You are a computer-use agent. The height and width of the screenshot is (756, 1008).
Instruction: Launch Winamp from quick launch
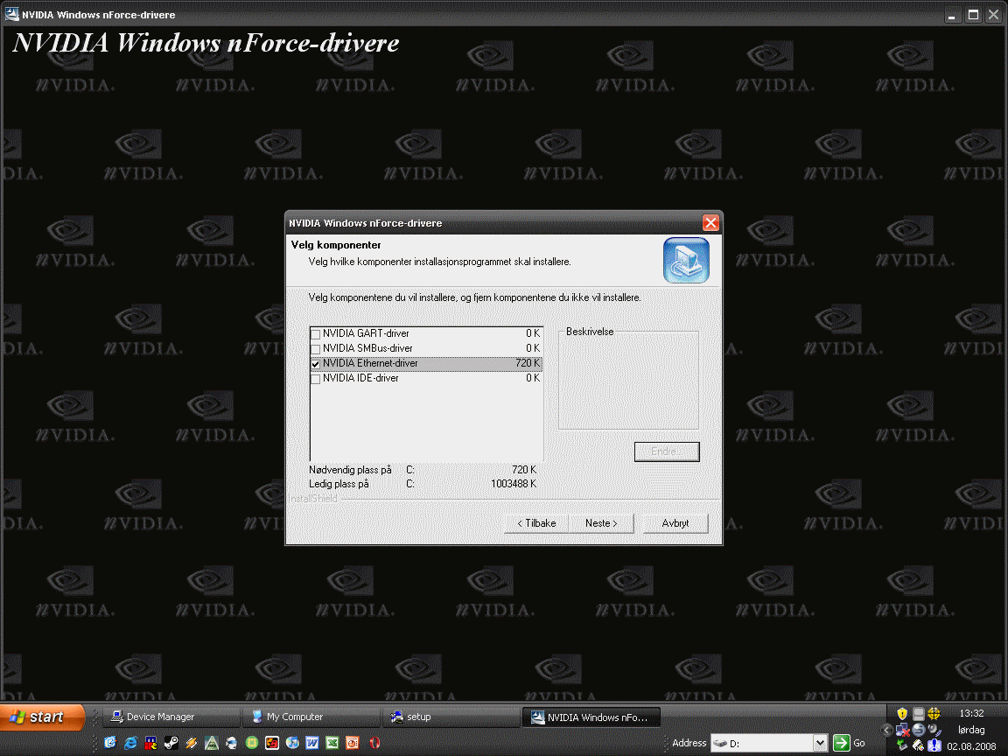pos(191,743)
